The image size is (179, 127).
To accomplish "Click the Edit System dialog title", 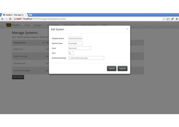I will tap(57, 29).
